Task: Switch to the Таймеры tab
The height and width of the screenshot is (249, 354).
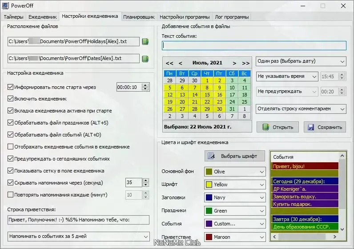Action: tap(13, 17)
